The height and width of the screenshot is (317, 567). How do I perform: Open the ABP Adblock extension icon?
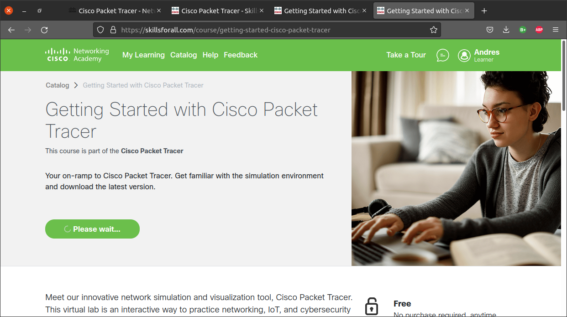(539, 30)
